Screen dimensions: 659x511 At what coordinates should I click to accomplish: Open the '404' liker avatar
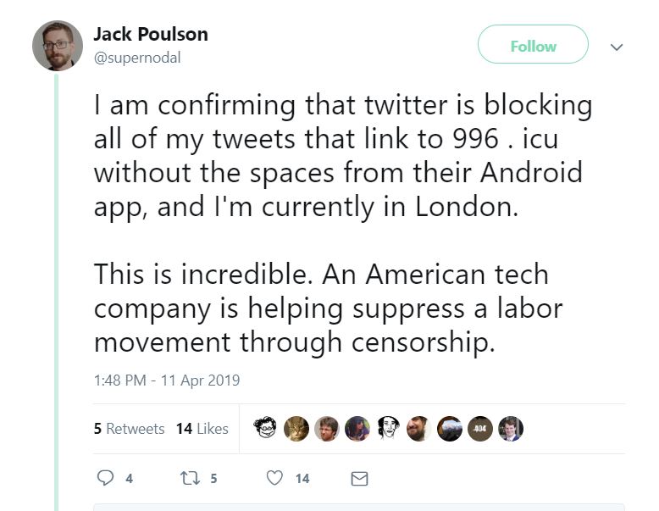click(479, 429)
